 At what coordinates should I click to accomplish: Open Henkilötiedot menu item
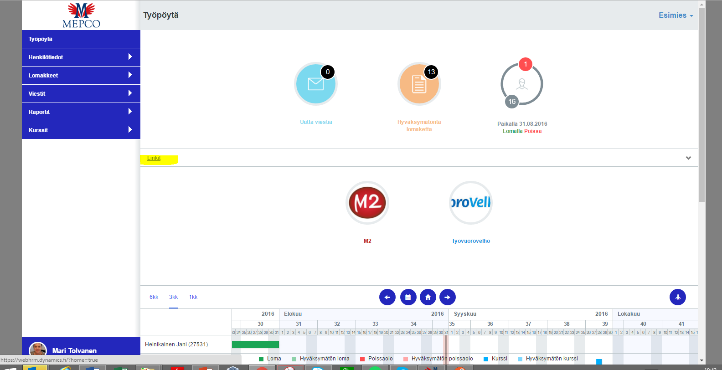81,57
